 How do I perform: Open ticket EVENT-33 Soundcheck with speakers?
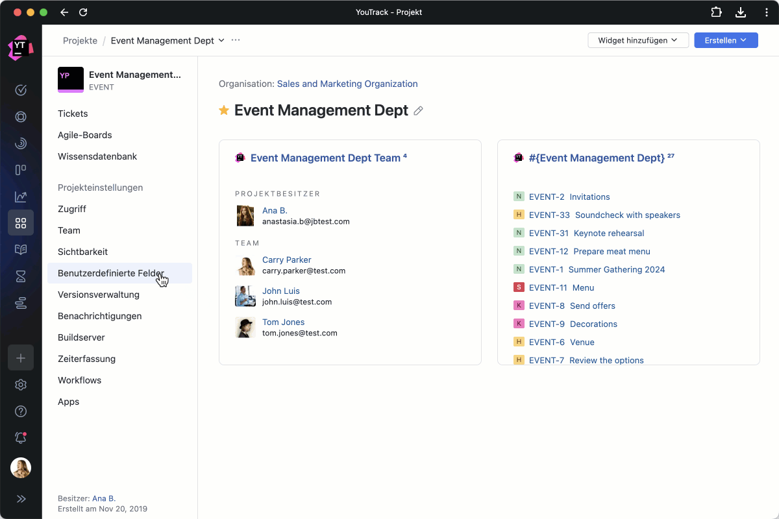tap(604, 215)
